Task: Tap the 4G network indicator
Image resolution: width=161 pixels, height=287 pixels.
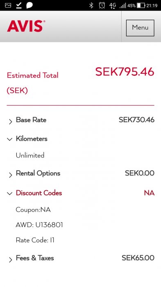Action: pos(113,5)
